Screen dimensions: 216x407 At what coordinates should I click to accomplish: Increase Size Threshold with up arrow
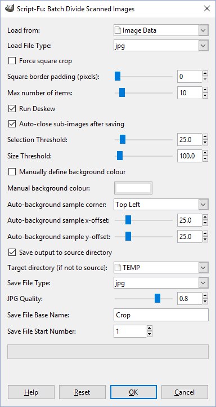pos(205,153)
